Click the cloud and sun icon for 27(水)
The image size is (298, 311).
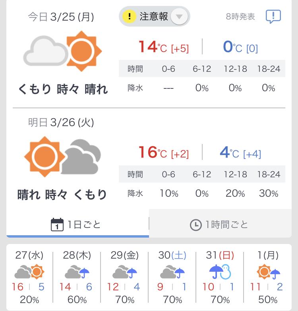click(29, 272)
